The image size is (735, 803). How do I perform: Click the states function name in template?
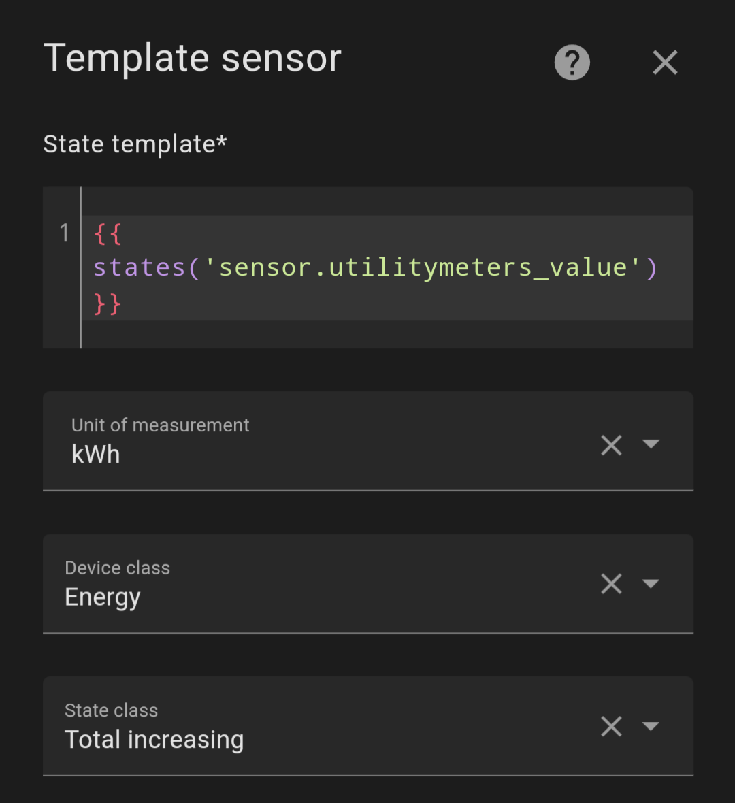[x=140, y=267]
